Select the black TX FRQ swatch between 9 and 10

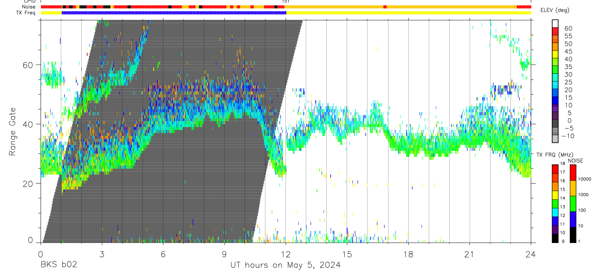pos(555,238)
